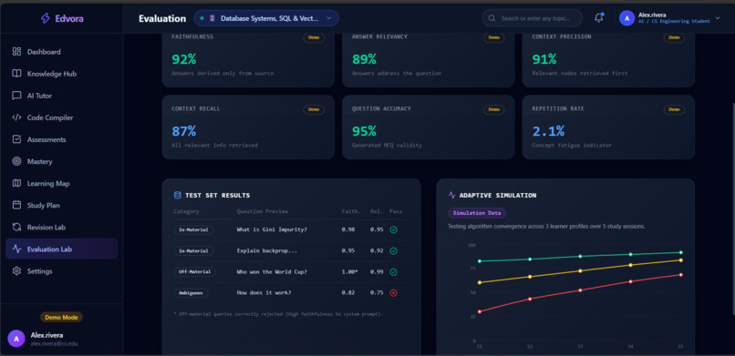Focus the search topic input field
This screenshot has width=735, height=356.
pyautogui.click(x=532, y=18)
